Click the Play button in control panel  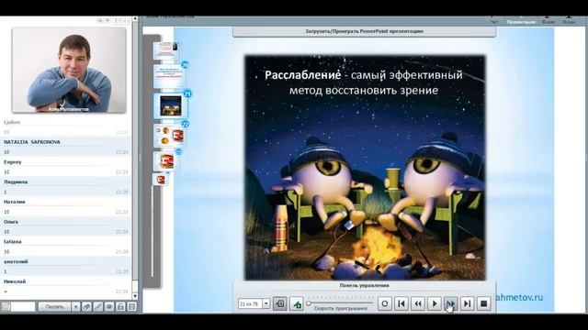point(435,303)
